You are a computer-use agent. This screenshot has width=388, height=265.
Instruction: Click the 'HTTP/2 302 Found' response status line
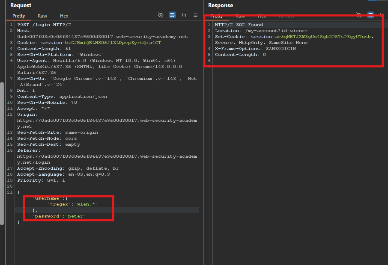pos(239,25)
